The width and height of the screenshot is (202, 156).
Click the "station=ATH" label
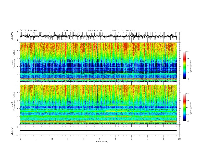[x=95, y=31]
